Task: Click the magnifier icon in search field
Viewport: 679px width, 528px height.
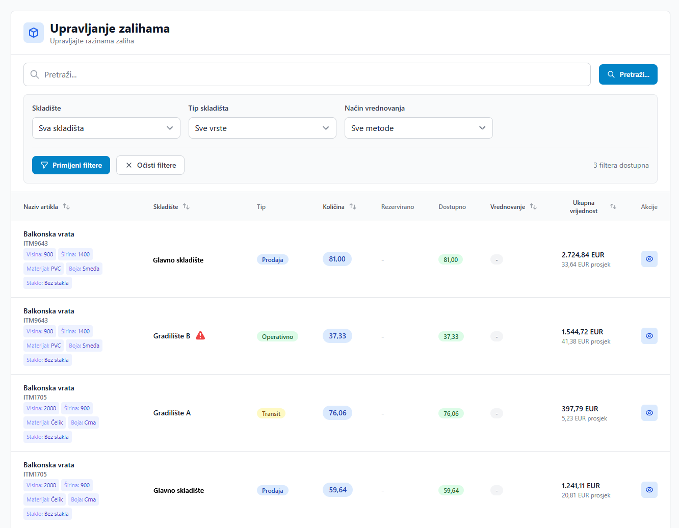Action: pos(35,74)
